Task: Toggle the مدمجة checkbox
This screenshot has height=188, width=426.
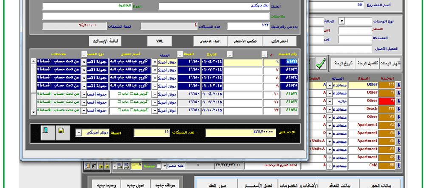Action: click(159, 166)
